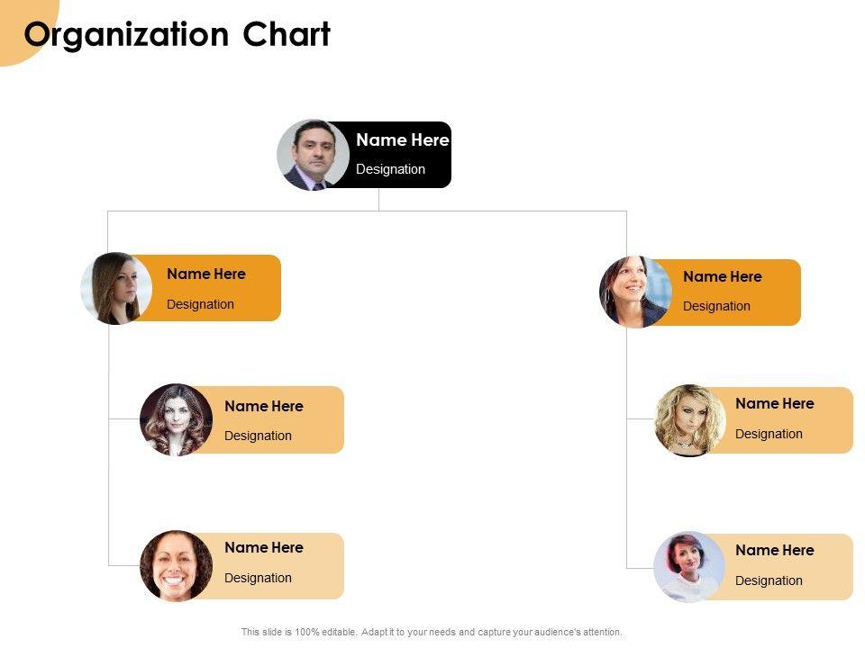Select Designation beside the sideways-glancing woman

point(716,306)
